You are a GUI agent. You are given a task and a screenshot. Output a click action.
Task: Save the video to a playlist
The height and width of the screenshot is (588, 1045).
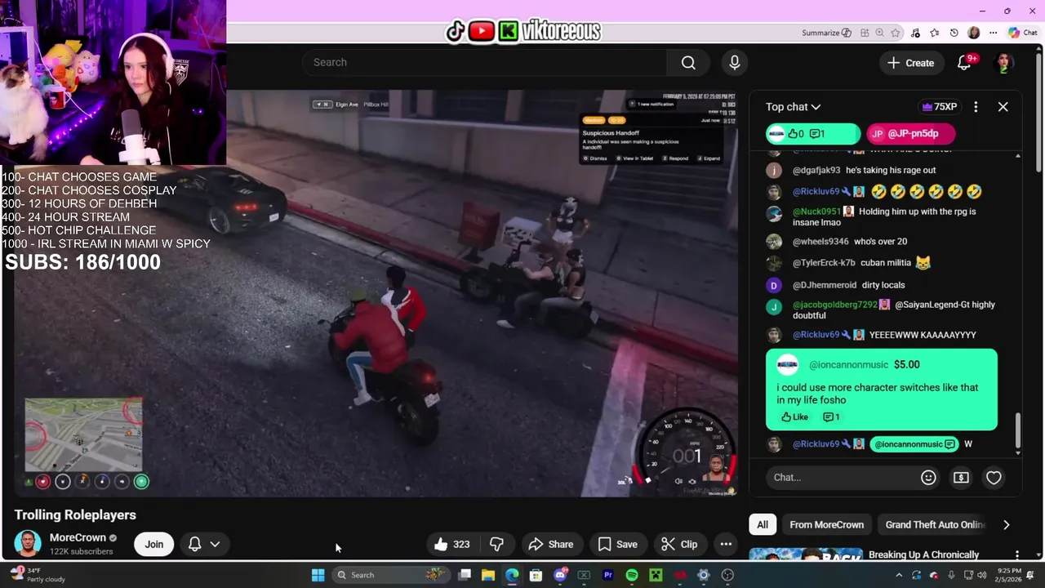tap(618, 544)
